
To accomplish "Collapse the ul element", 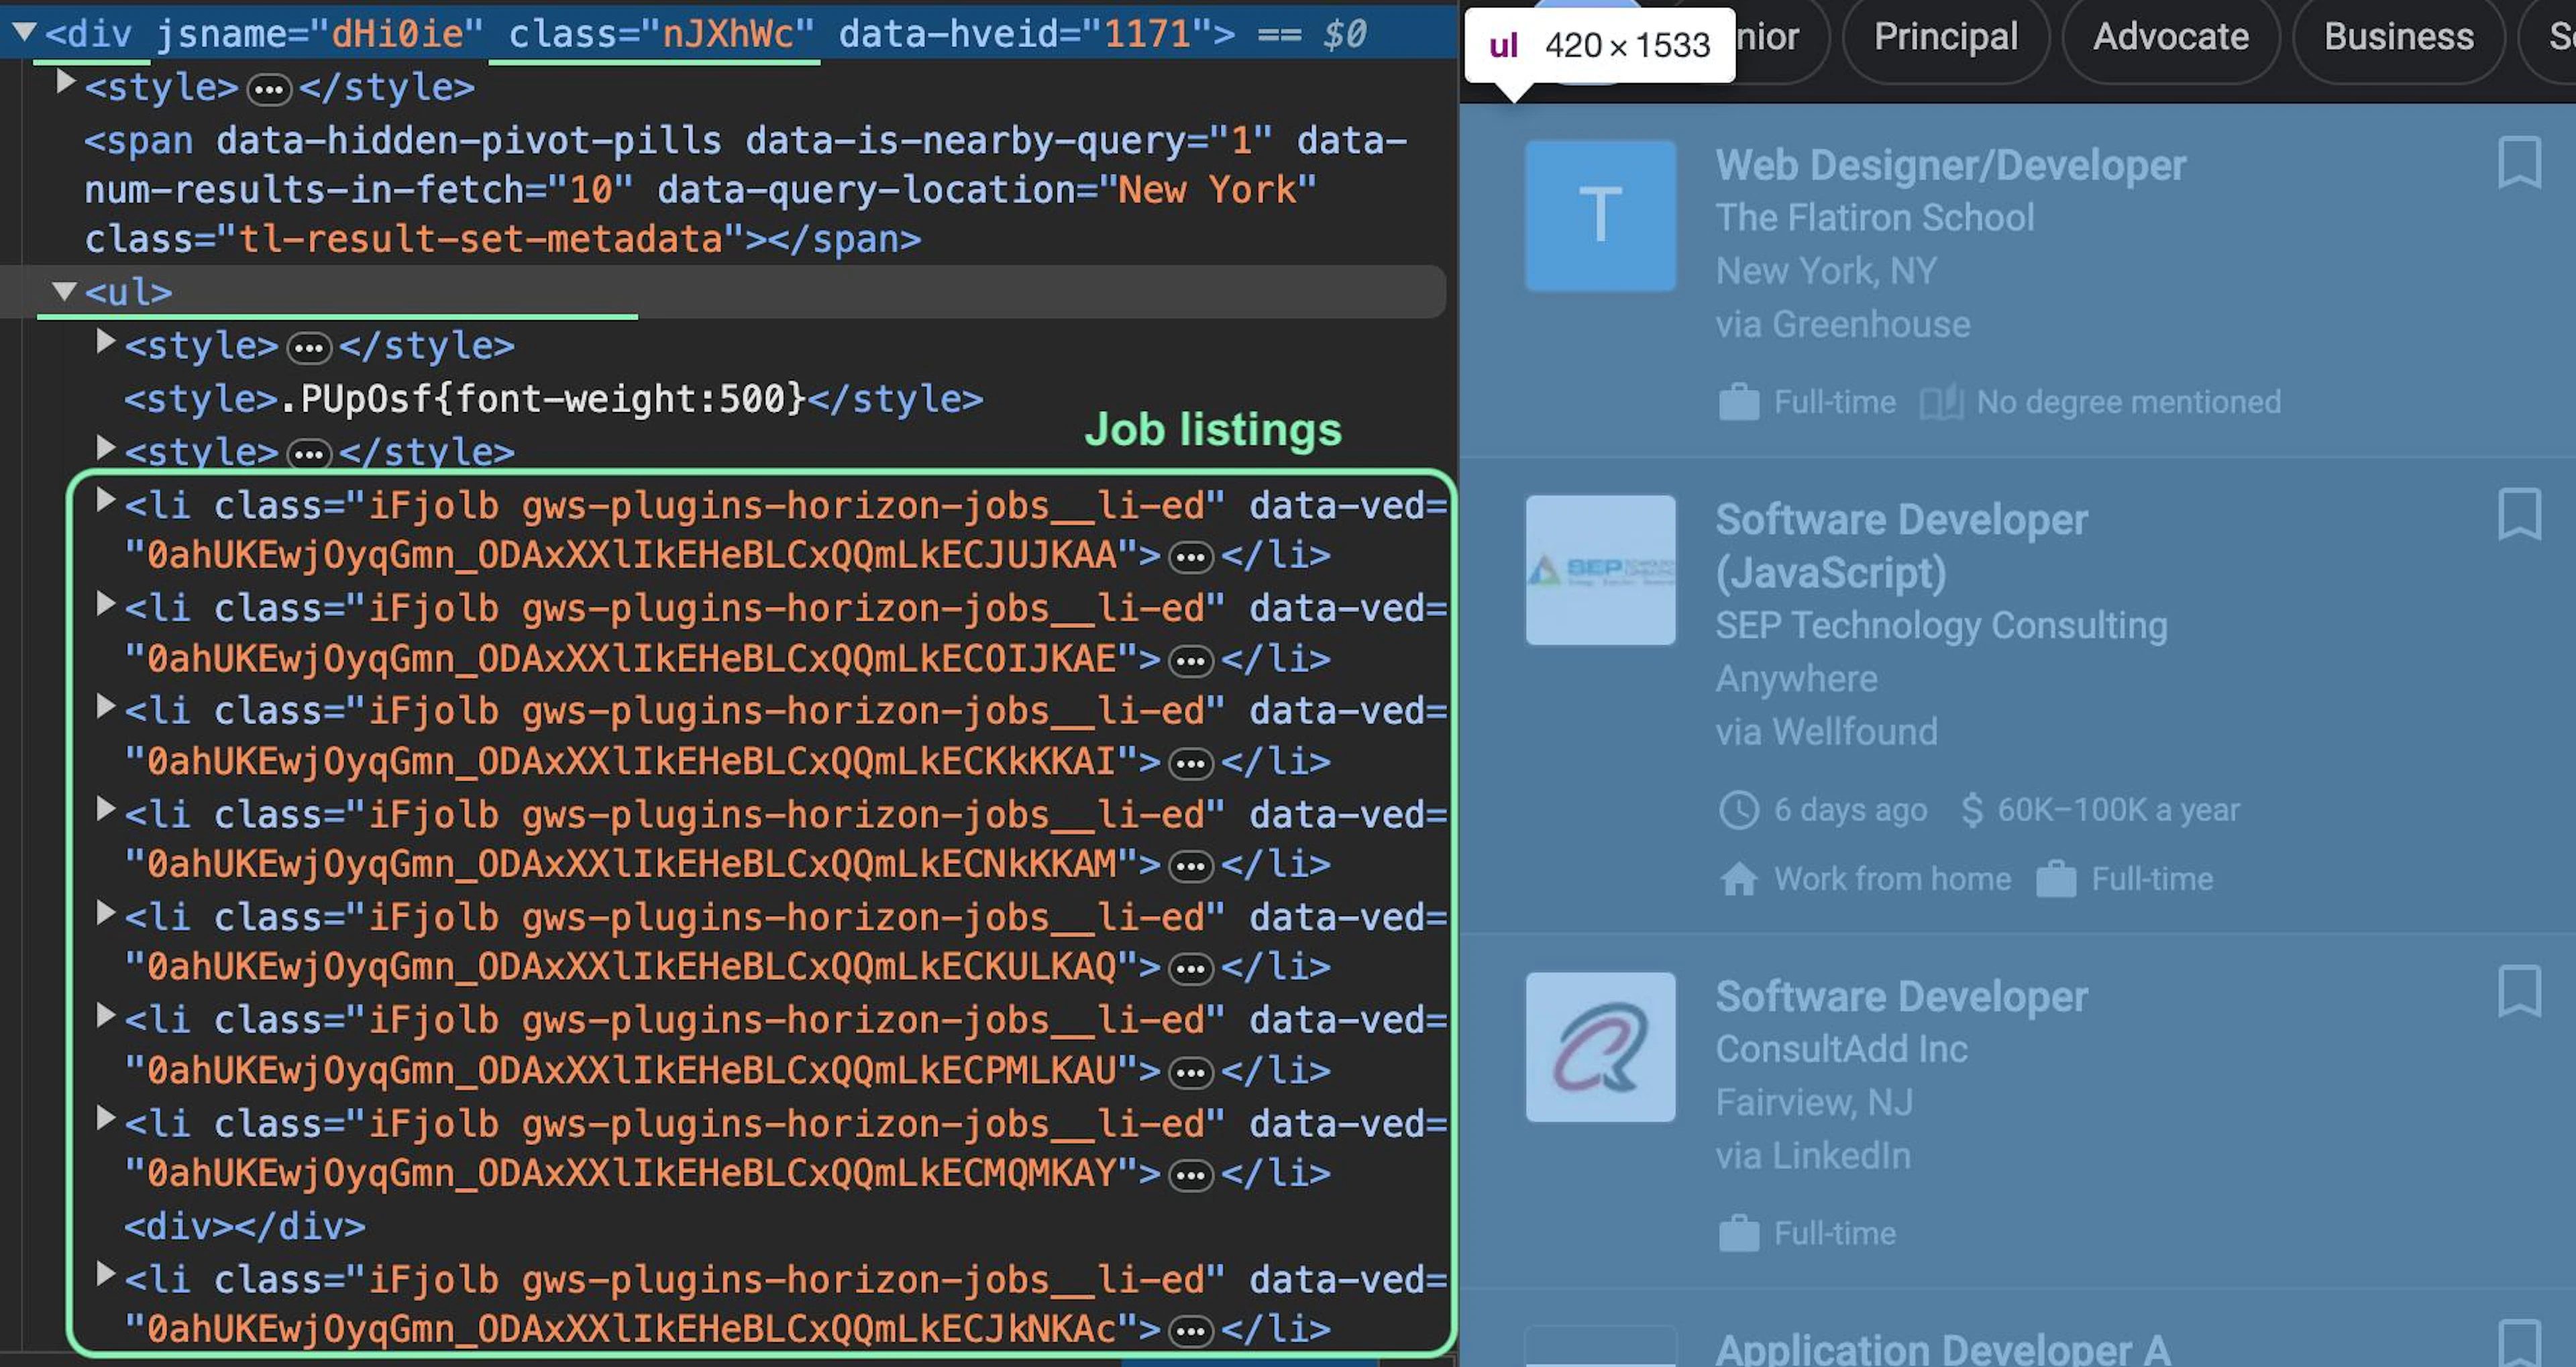I will coord(64,291).
